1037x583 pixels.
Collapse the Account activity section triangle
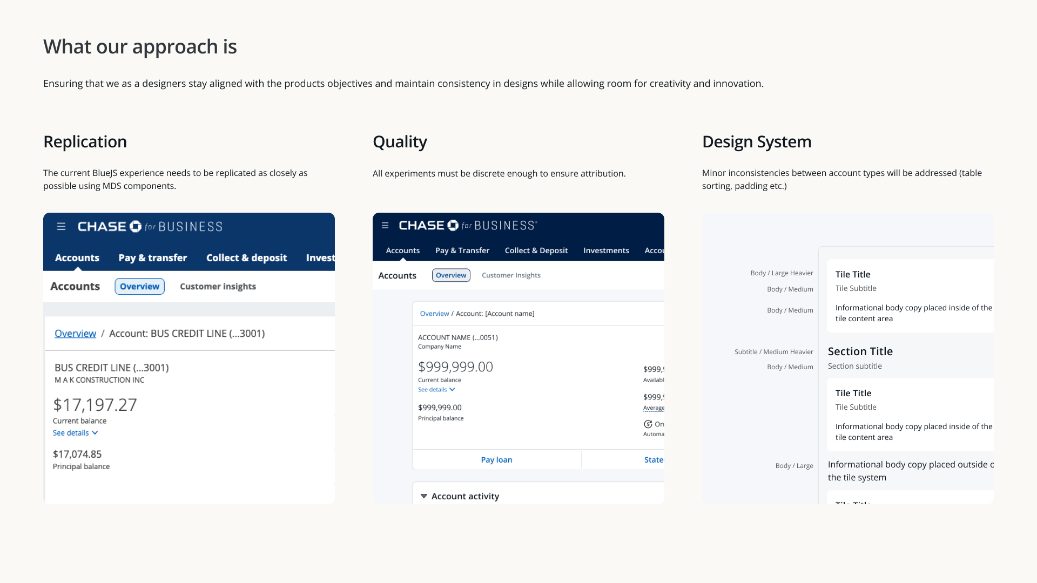[x=424, y=496]
